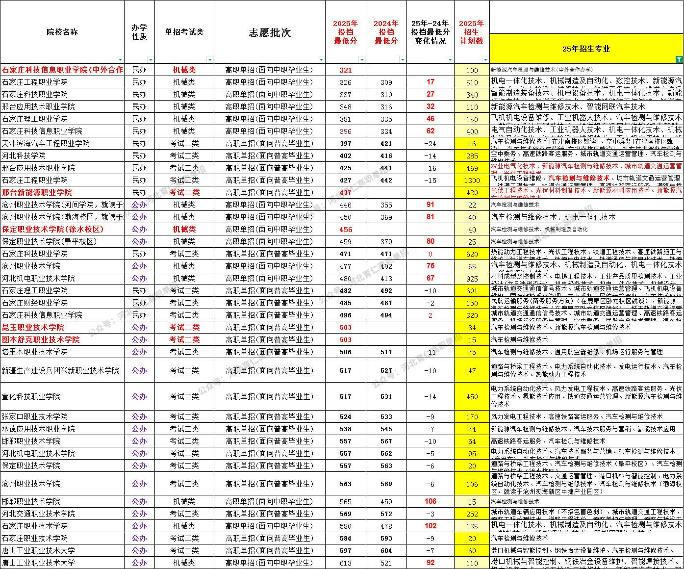684x569 pixels.
Task: Select the 保定职业技术学院(阜平校区) cell
Action: click(x=62, y=241)
